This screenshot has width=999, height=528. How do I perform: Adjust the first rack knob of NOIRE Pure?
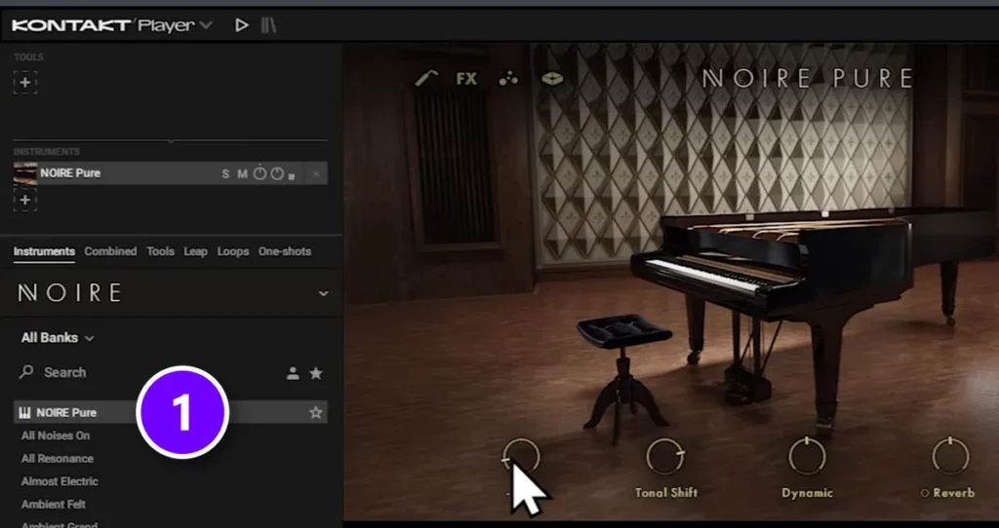pyautogui.click(x=260, y=173)
